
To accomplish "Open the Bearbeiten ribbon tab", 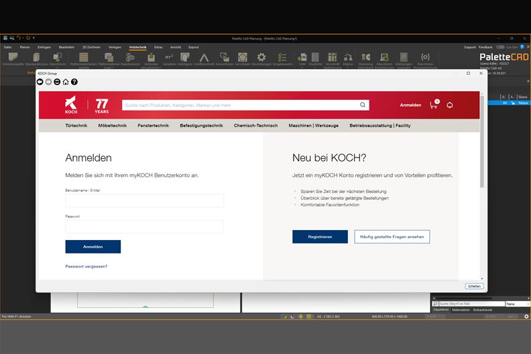I will 66,48.
